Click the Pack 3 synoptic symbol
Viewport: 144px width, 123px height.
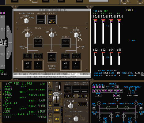pyautogui.click(x=136, y=103)
